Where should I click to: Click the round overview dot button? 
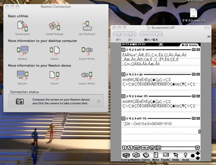point(193,156)
